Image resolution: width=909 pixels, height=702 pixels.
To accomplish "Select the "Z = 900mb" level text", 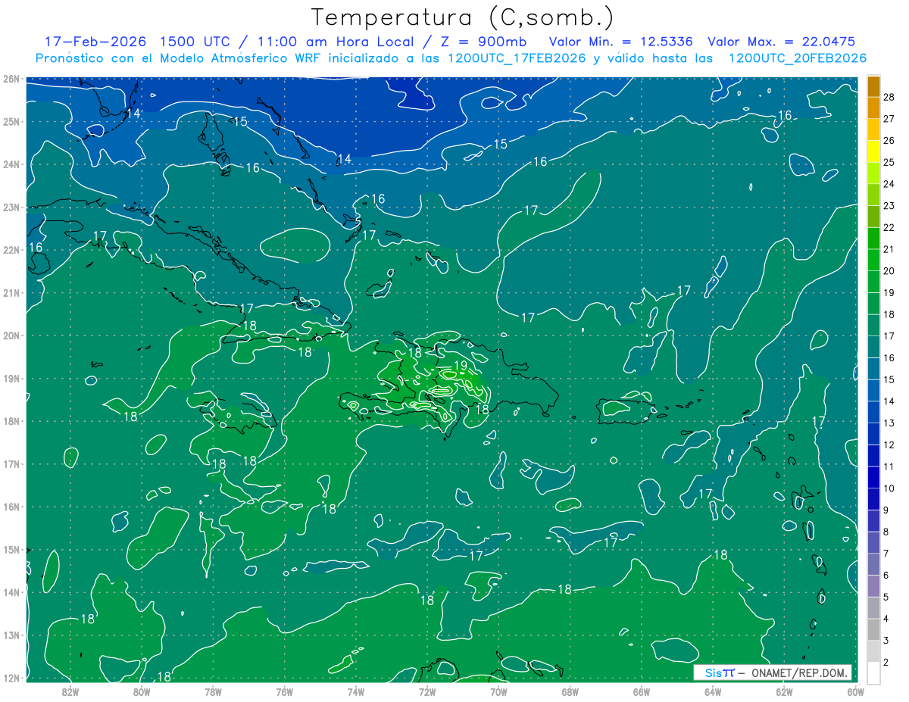I will click(484, 42).
